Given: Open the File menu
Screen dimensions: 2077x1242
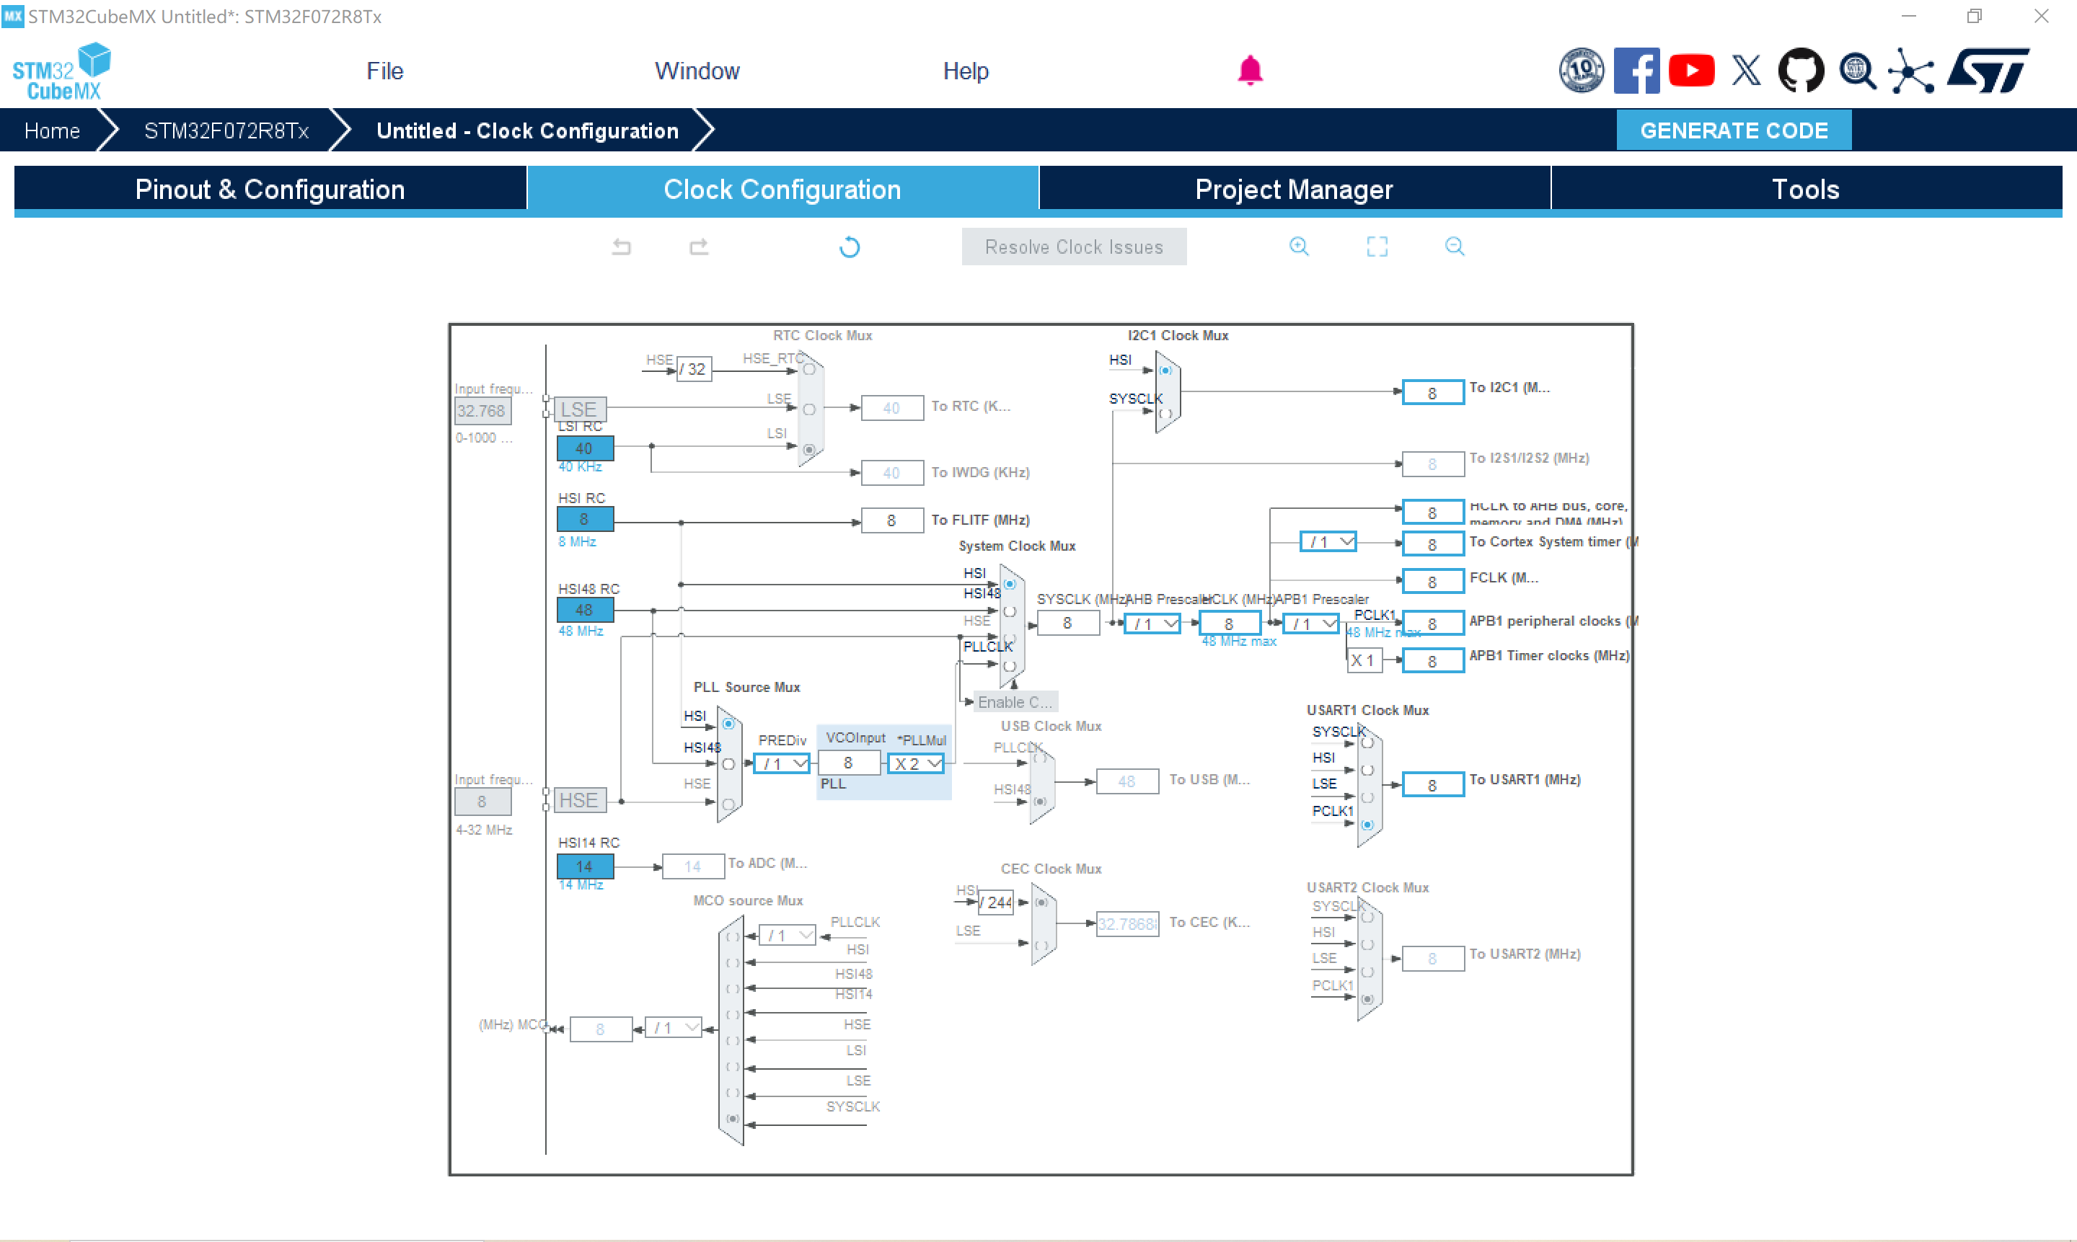Looking at the screenshot, I should pos(384,71).
